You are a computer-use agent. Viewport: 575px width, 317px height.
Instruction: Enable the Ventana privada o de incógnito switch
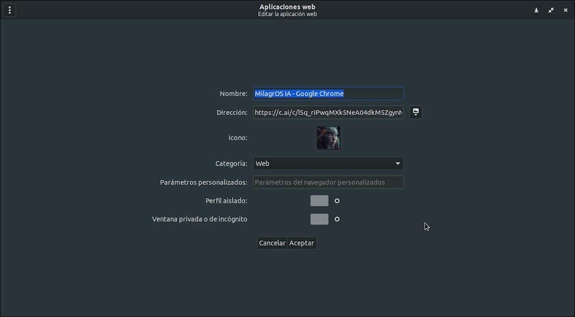pyautogui.click(x=319, y=219)
